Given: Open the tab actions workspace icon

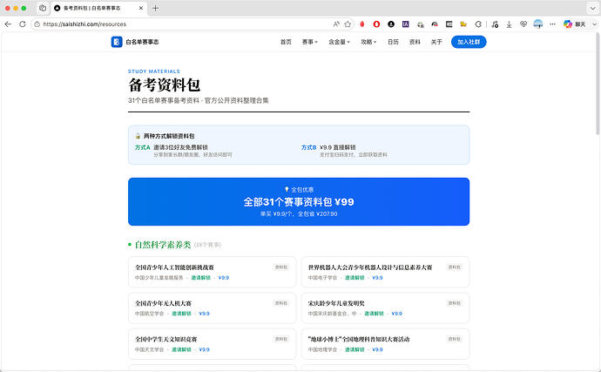Looking at the screenshot, I should [x=43, y=8].
